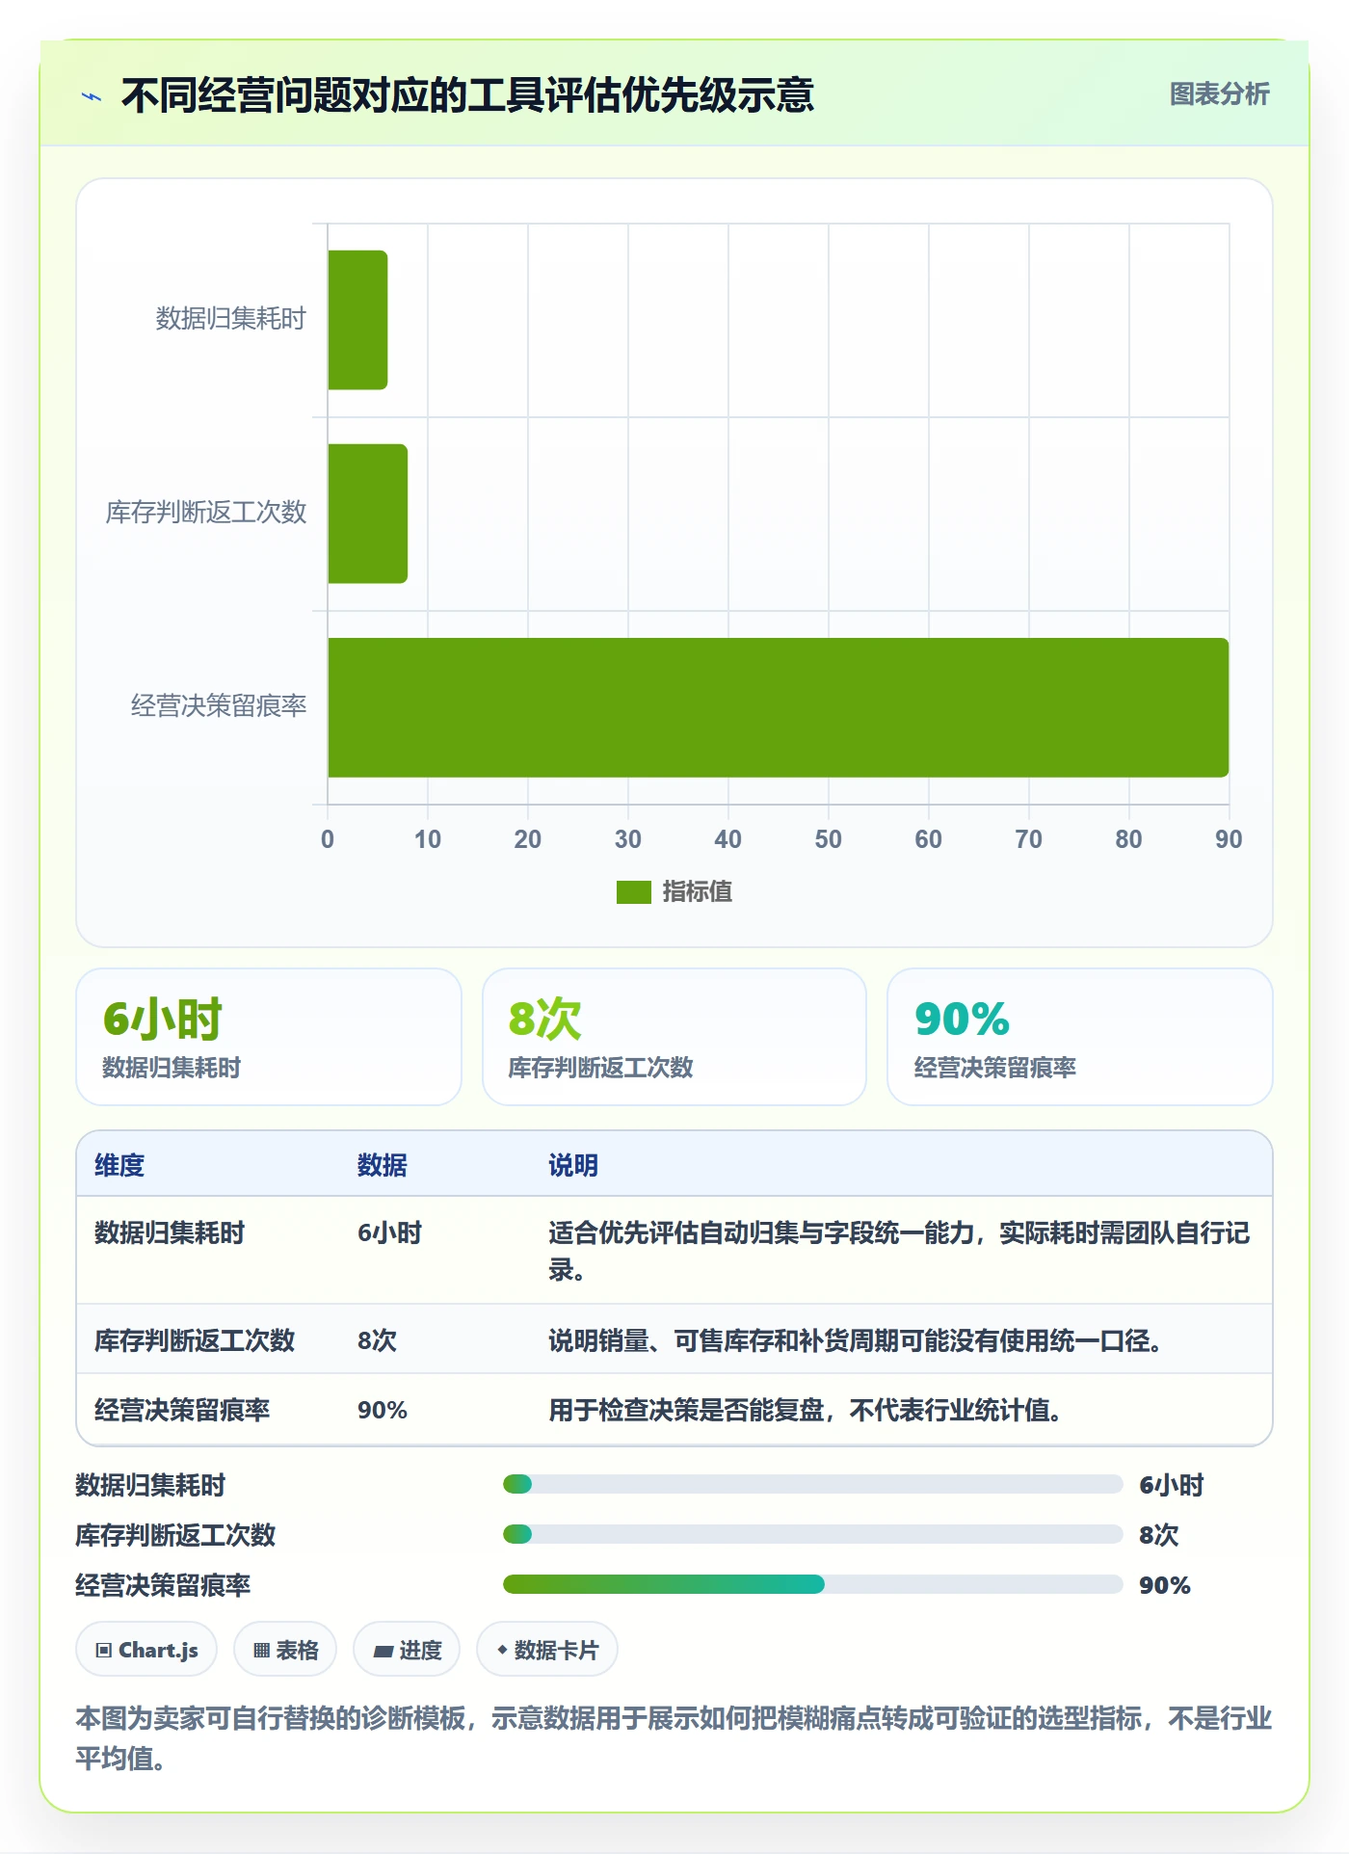The height and width of the screenshot is (1854, 1349).
Task: Open the 8次 data card
Action: [674, 1037]
